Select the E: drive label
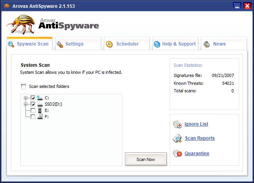The width and height of the screenshot is (254, 183). pyautogui.click(x=47, y=110)
